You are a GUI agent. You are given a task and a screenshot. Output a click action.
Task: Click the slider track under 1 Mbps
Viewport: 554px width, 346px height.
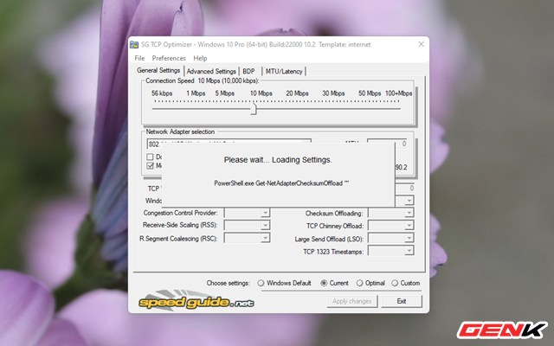tap(196, 109)
